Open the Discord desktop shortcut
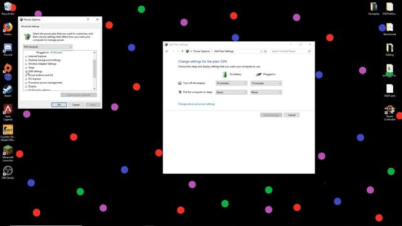This screenshot has height=226, width=402. pos(8,49)
